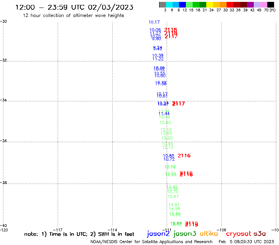Click the cryosat satellite label
Screen dimensions: 279x245
click(238, 234)
